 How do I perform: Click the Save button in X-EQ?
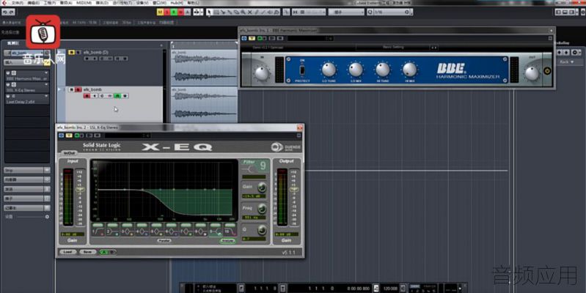pyautogui.click(x=87, y=252)
